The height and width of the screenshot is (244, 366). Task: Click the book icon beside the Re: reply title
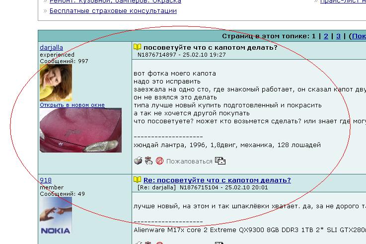pos(138,180)
